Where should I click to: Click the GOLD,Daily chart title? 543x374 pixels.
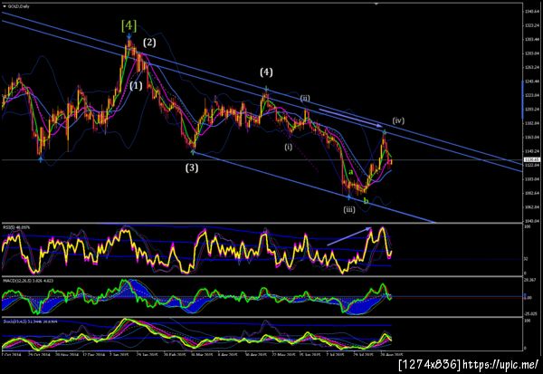pos(19,6)
